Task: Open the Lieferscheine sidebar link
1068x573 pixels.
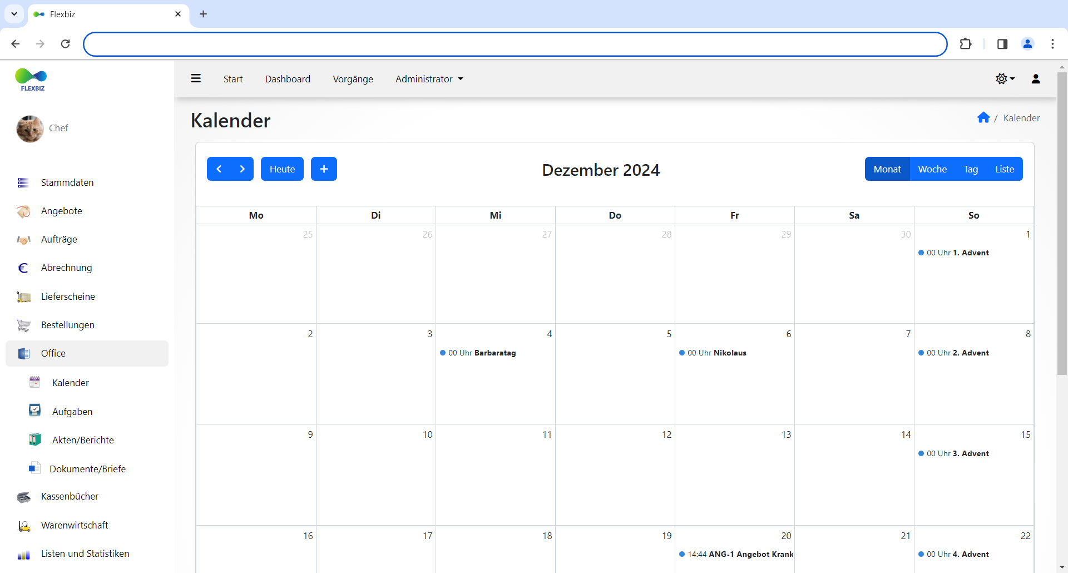Action: click(68, 297)
